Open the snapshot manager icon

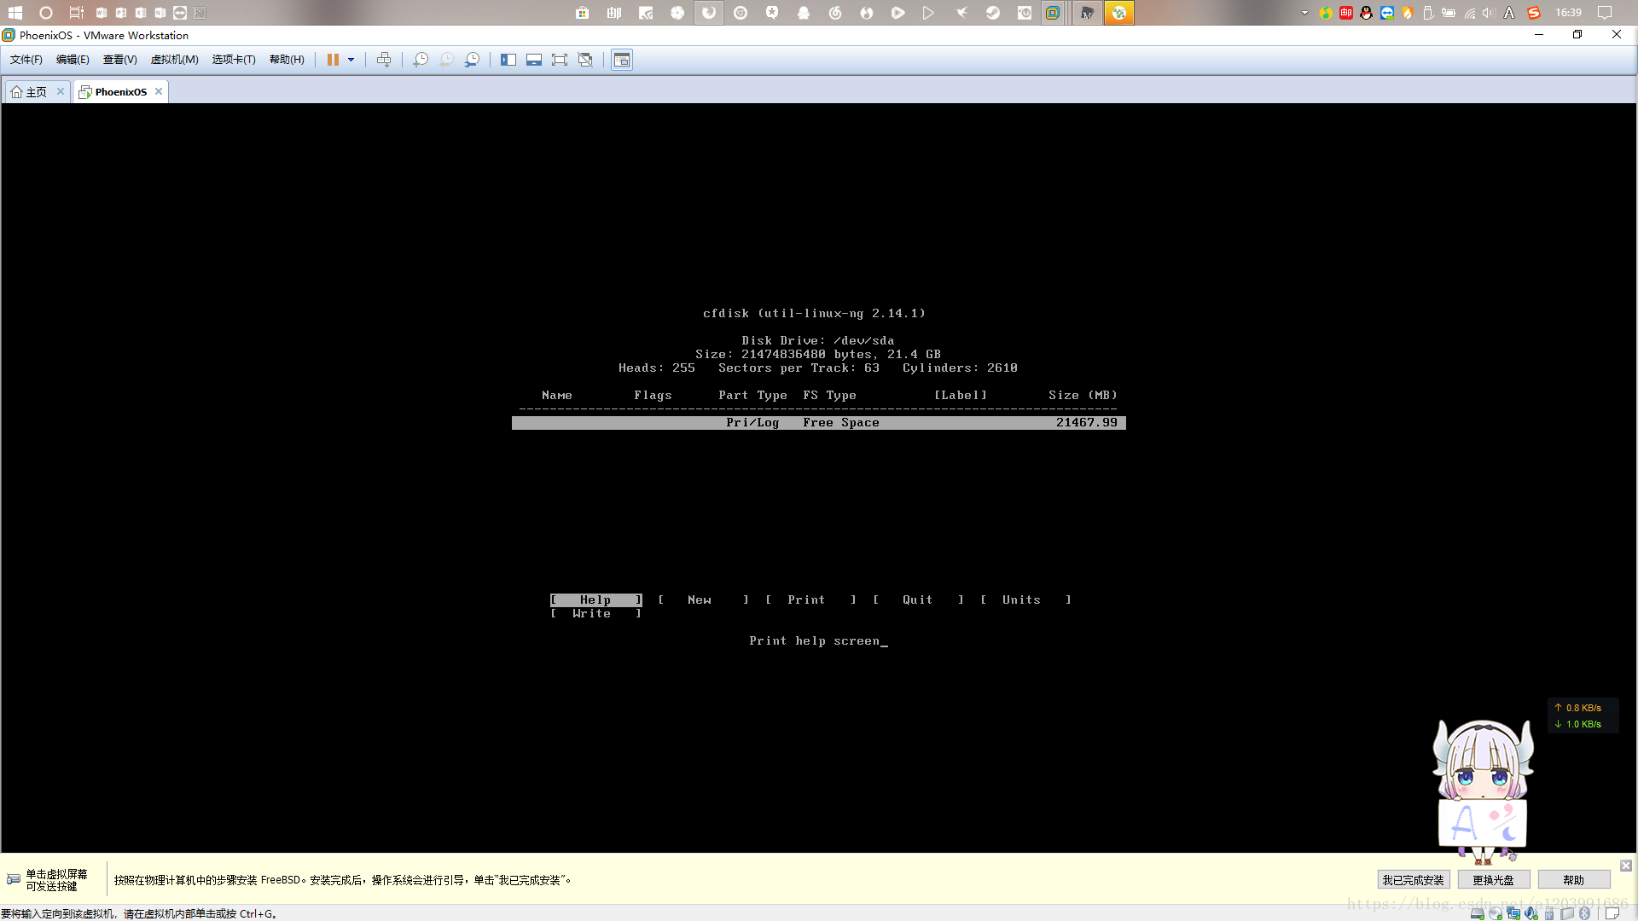472,60
